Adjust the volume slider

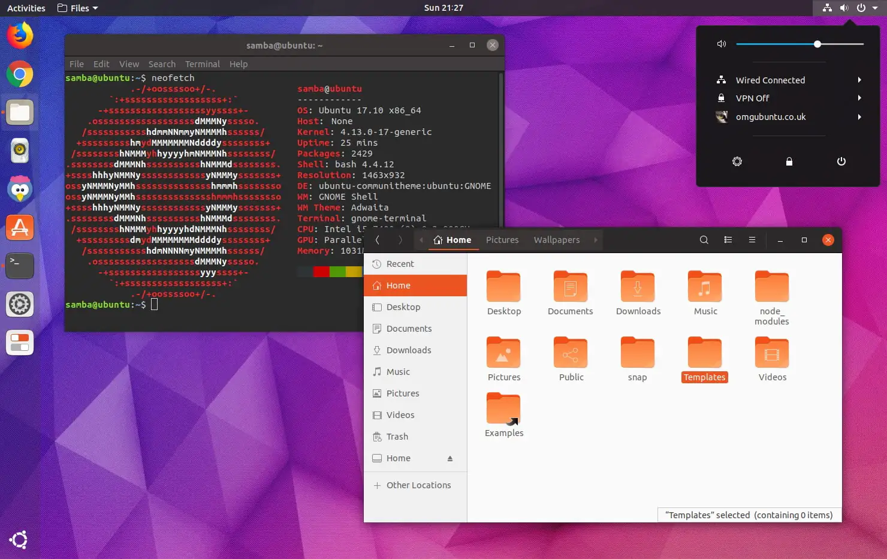coord(817,44)
